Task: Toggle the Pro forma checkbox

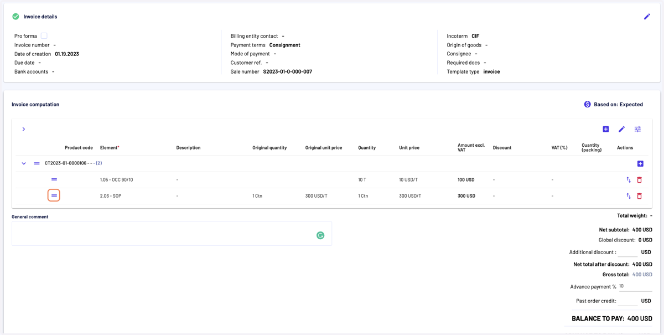Action: (x=44, y=35)
